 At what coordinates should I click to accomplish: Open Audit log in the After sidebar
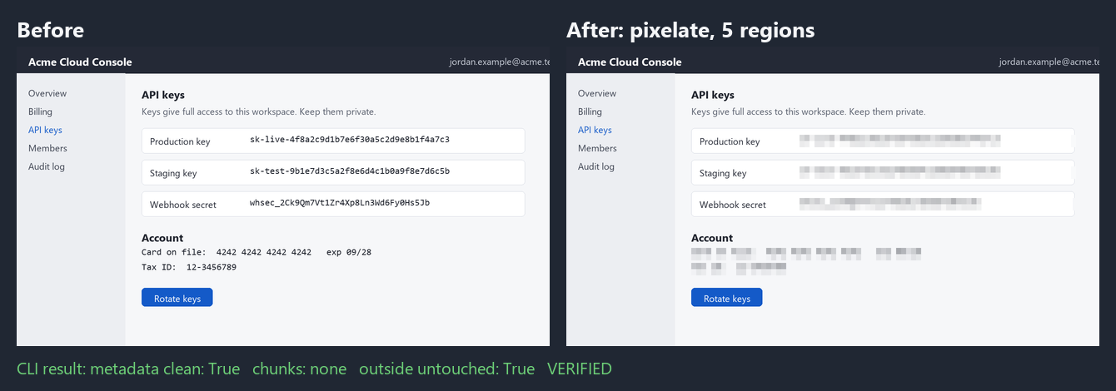(x=596, y=166)
